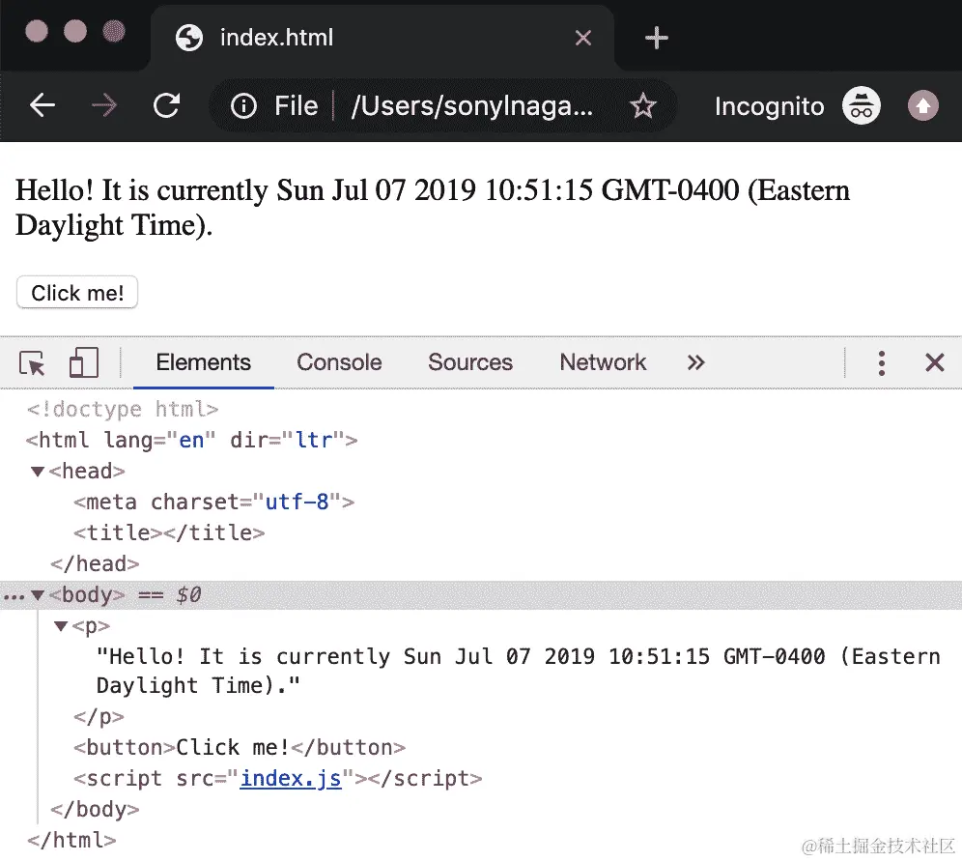
Task: Select the closing </html> tag line
Action: tap(71, 840)
